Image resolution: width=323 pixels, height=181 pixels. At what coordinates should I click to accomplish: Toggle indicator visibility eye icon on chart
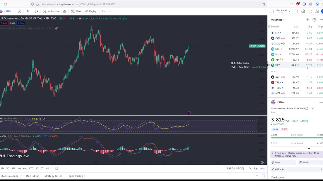57,28
